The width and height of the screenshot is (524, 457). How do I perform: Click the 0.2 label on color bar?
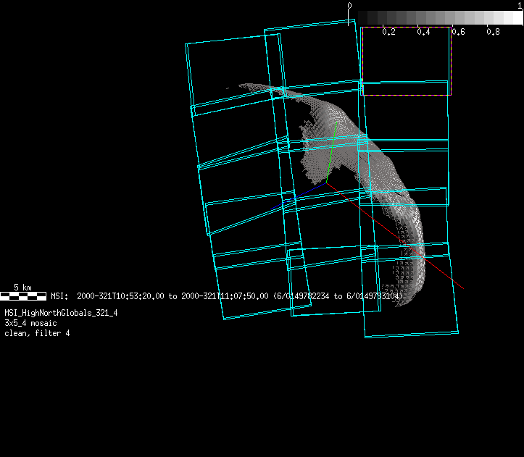pos(388,32)
